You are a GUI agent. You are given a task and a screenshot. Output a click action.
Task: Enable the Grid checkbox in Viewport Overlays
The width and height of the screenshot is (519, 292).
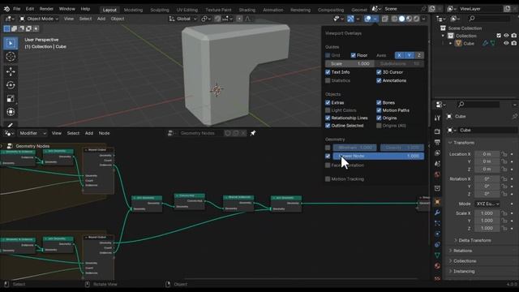pos(328,55)
